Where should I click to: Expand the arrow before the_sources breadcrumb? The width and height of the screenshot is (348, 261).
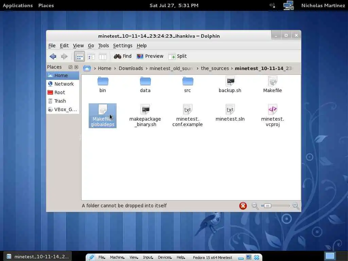pos(197,68)
